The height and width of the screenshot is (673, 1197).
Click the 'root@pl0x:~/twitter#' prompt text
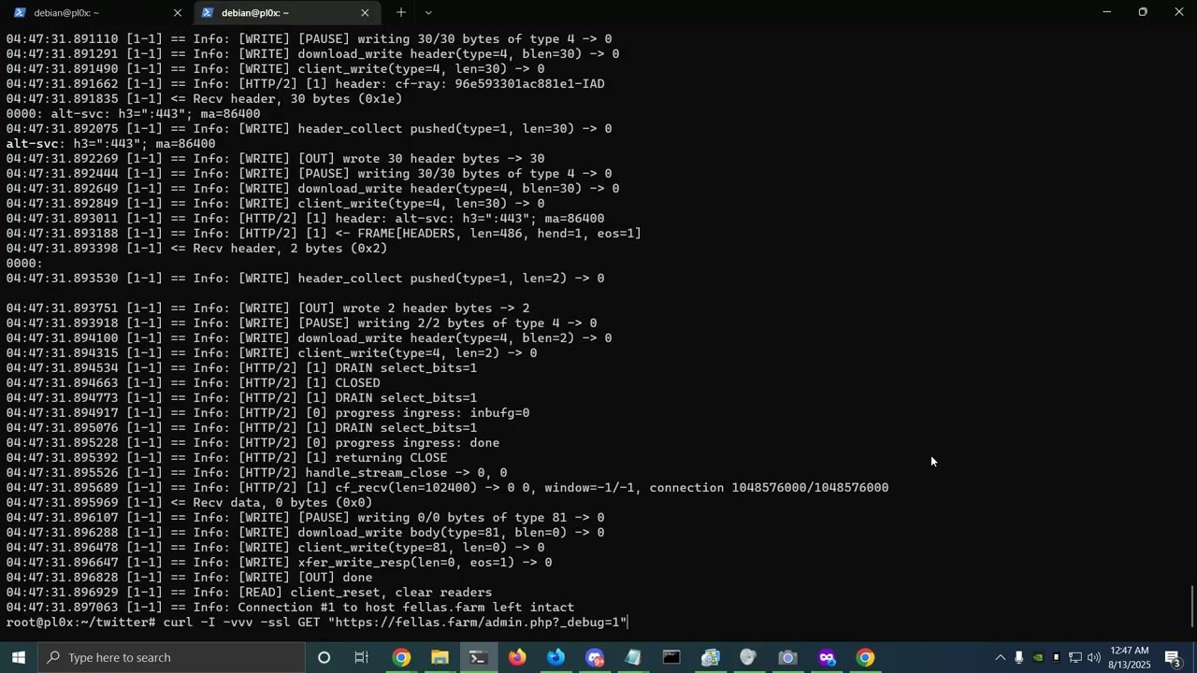click(x=80, y=623)
